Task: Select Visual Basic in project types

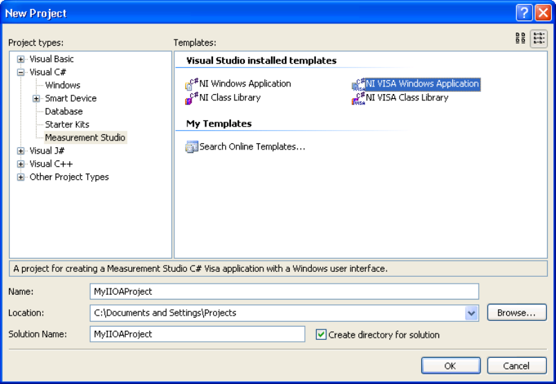Action: [51, 59]
